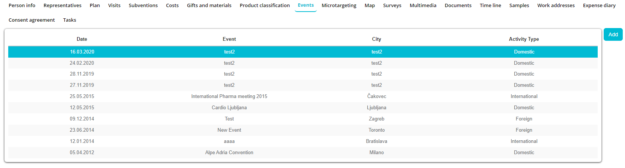625x168 pixels.
Task: Sort by the Date column header
Action: pyautogui.click(x=82, y=39)
